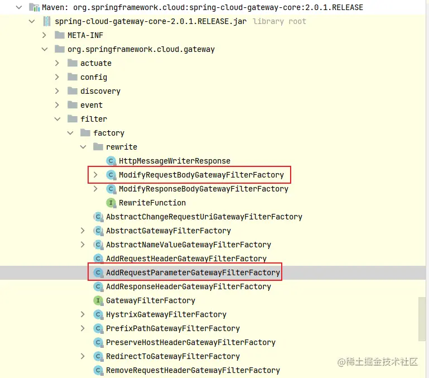The image size is (429, 378).
Task: Click HttpMessageWriterResponse class icon
Action: (111, 161)
